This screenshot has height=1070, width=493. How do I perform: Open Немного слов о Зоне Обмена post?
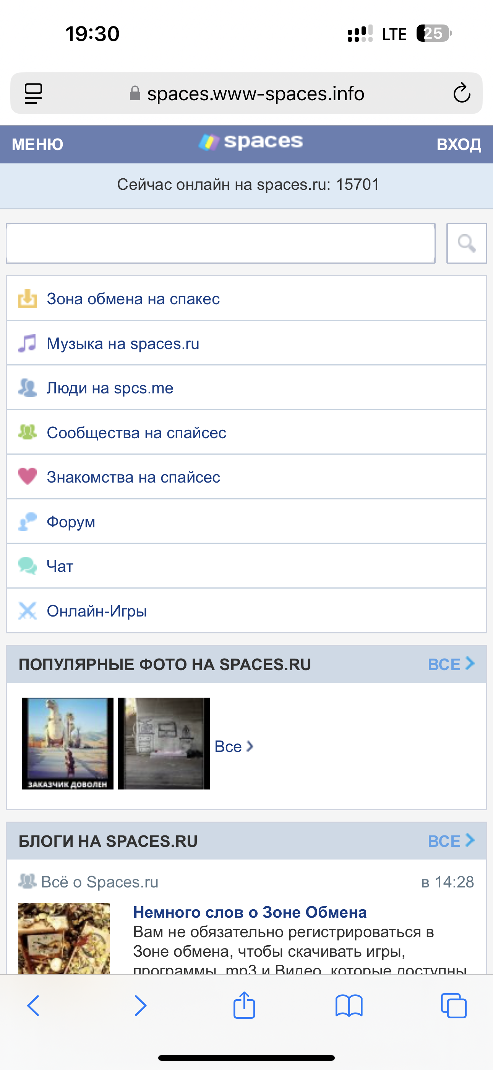pos(250,912)
